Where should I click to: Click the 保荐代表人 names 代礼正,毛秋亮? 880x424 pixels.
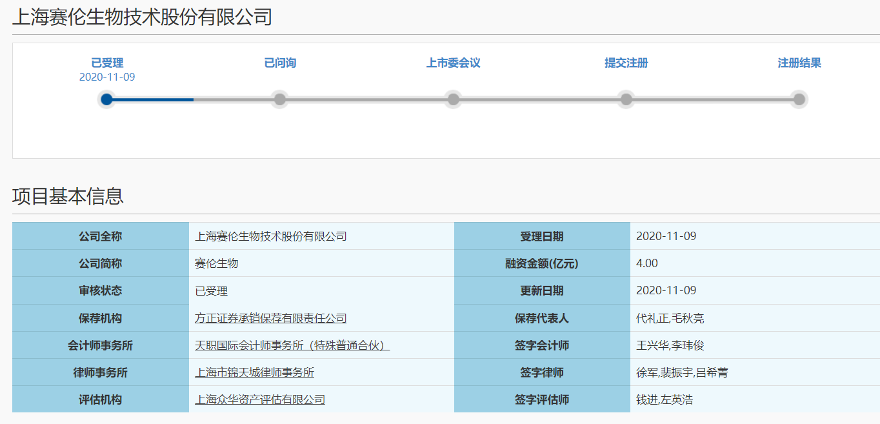point(670,318)
